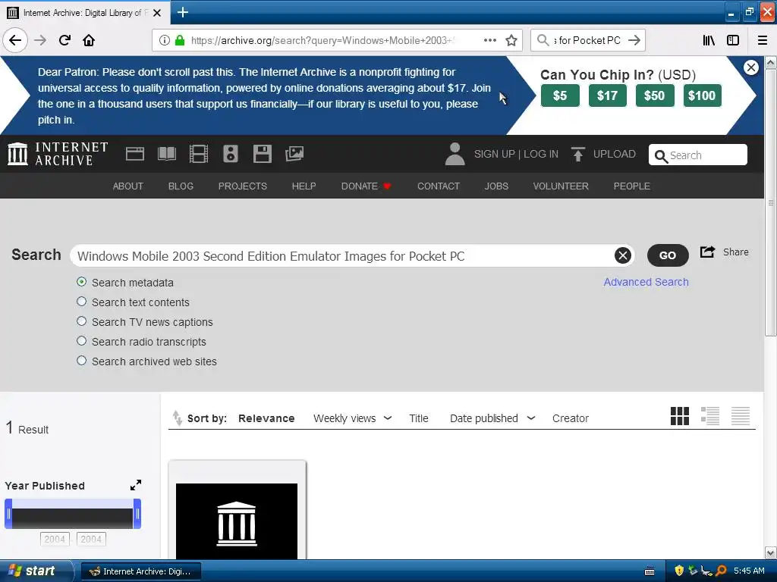Click the right handle of year slider
The width and height of the screenshot is (777, 582).
(x=137, y=514)
